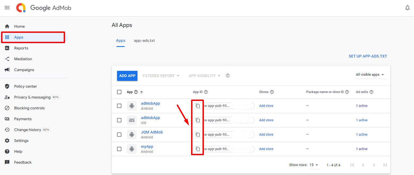Screen dimensions: 414x175
Task: Click the Help question mark icon
Action: (7, 151)
